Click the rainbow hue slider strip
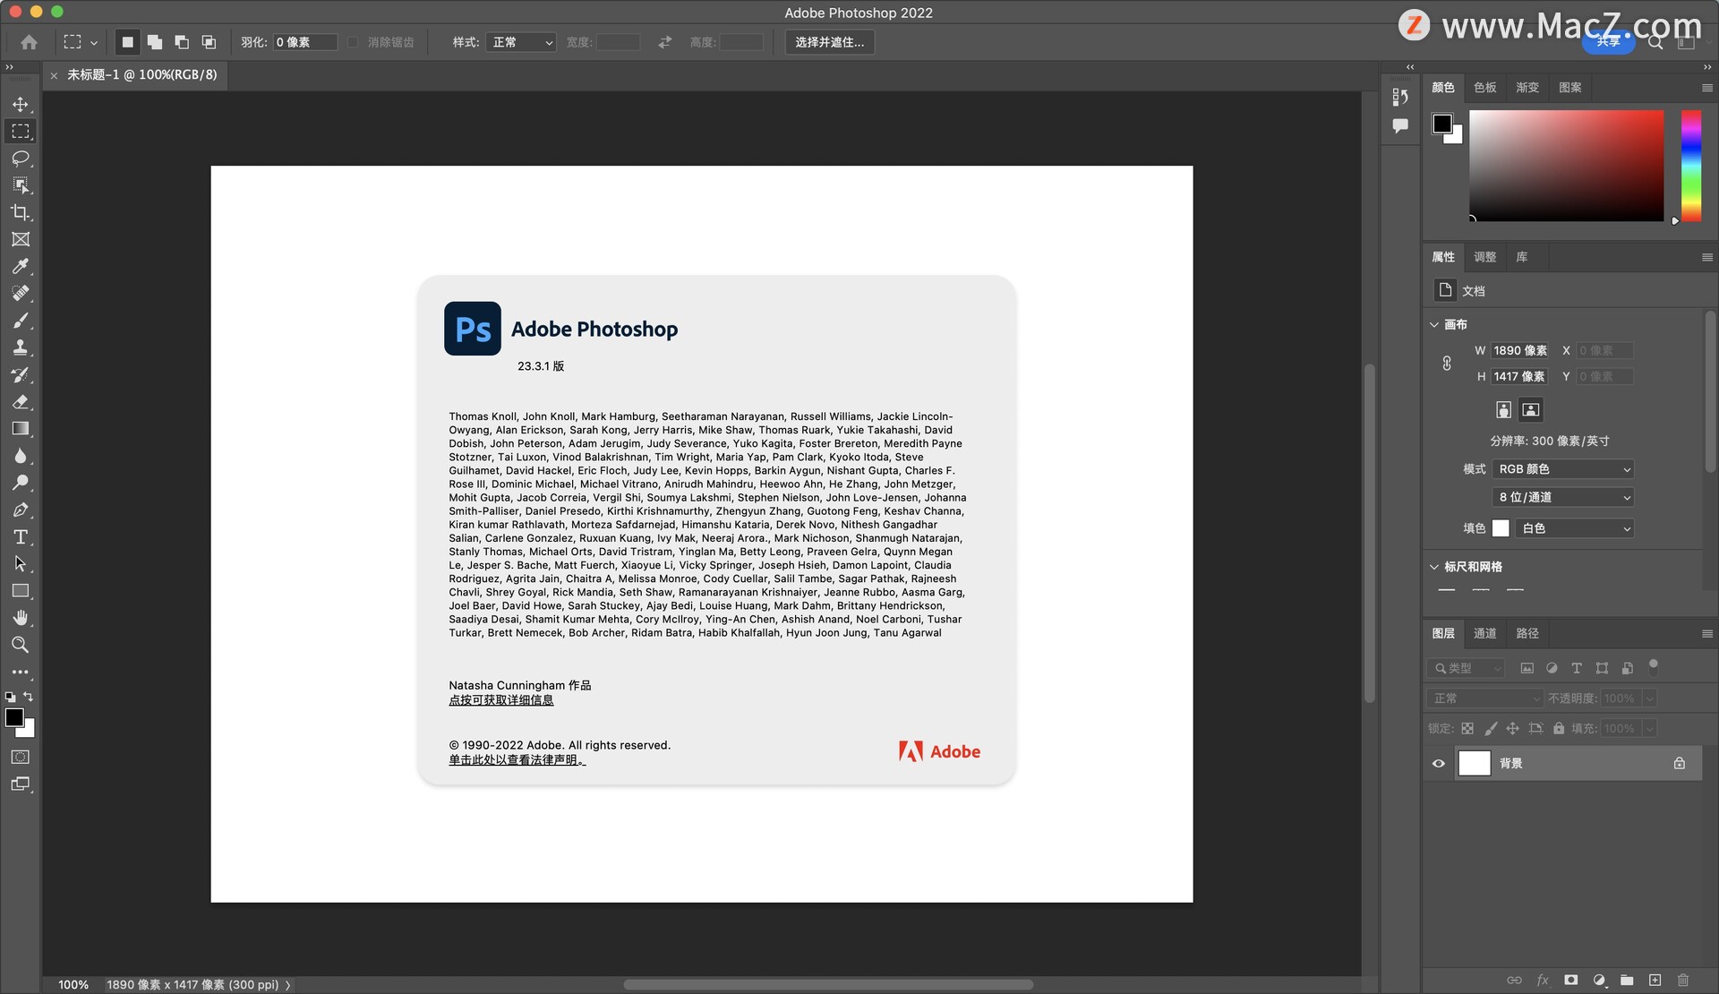 (x=1690, y=166)
